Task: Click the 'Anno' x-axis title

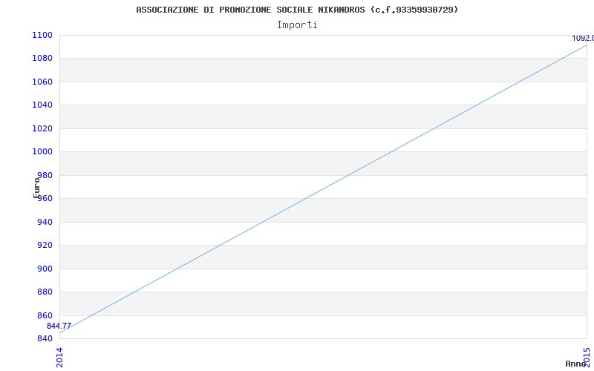Action: pos(575,364)
